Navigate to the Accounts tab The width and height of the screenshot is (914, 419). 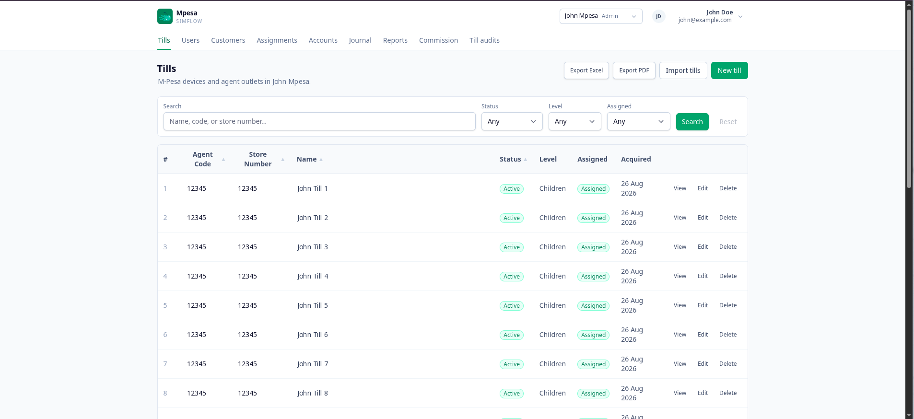coord(323,40)
